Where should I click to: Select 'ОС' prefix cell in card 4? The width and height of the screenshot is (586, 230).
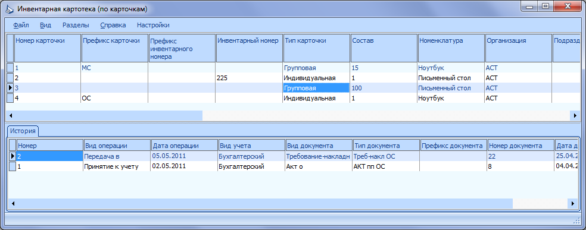pyautogui.click(x=115, y=98)
